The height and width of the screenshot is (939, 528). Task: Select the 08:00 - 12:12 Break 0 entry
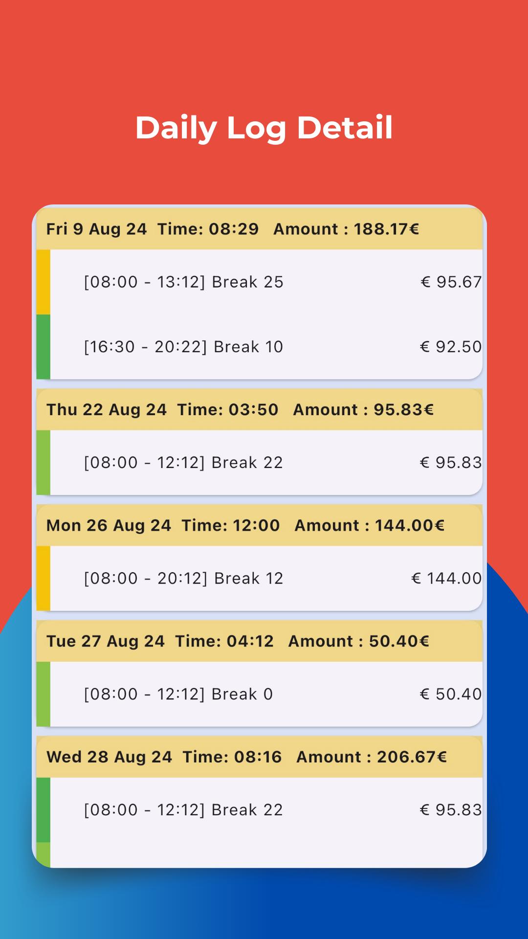click(178, 694)
